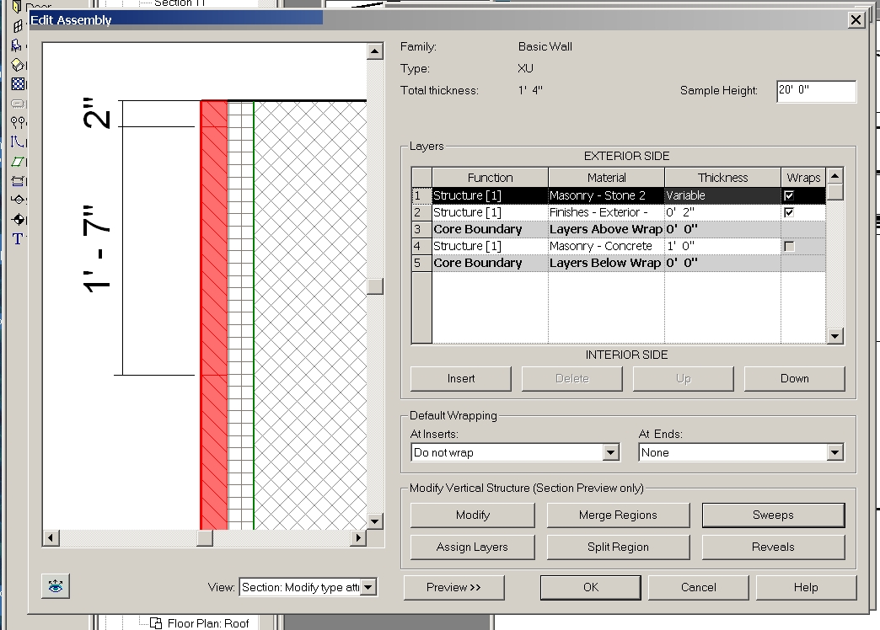Click the Merge Regions button
This screenshot has height=630, width=880.
click(x=618, y=515)
